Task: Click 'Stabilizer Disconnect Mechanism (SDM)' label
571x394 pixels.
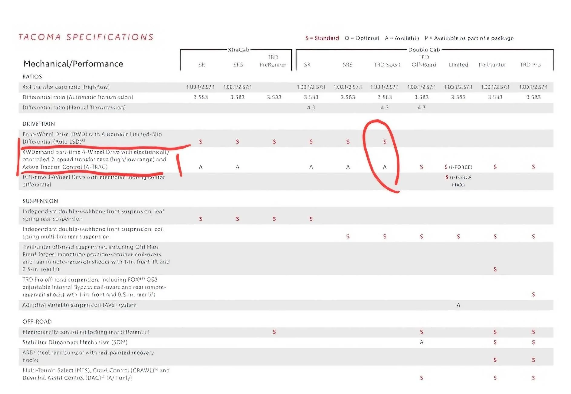Action: pos(75,342)
